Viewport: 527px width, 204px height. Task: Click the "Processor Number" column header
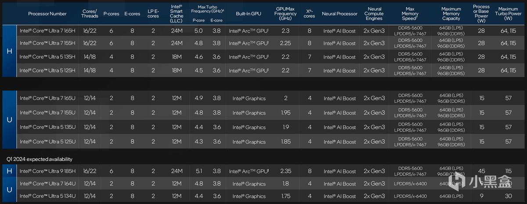[47, 14]
